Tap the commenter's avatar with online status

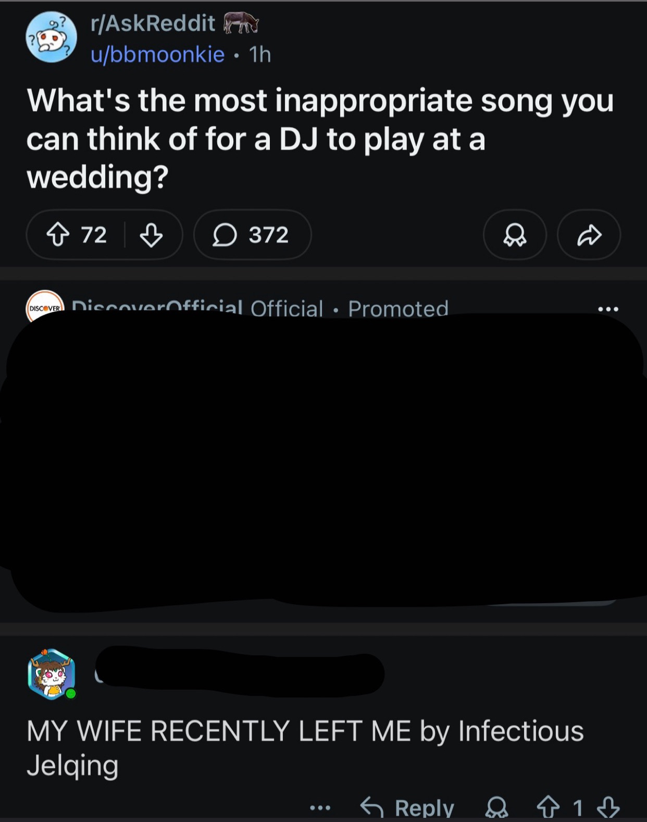51,674
